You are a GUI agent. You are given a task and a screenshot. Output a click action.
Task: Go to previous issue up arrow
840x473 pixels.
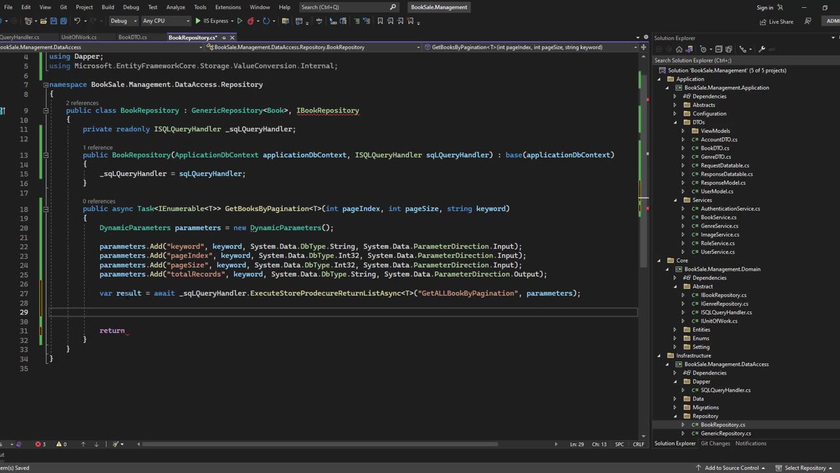pyautogui.click(x=83, y=444)
